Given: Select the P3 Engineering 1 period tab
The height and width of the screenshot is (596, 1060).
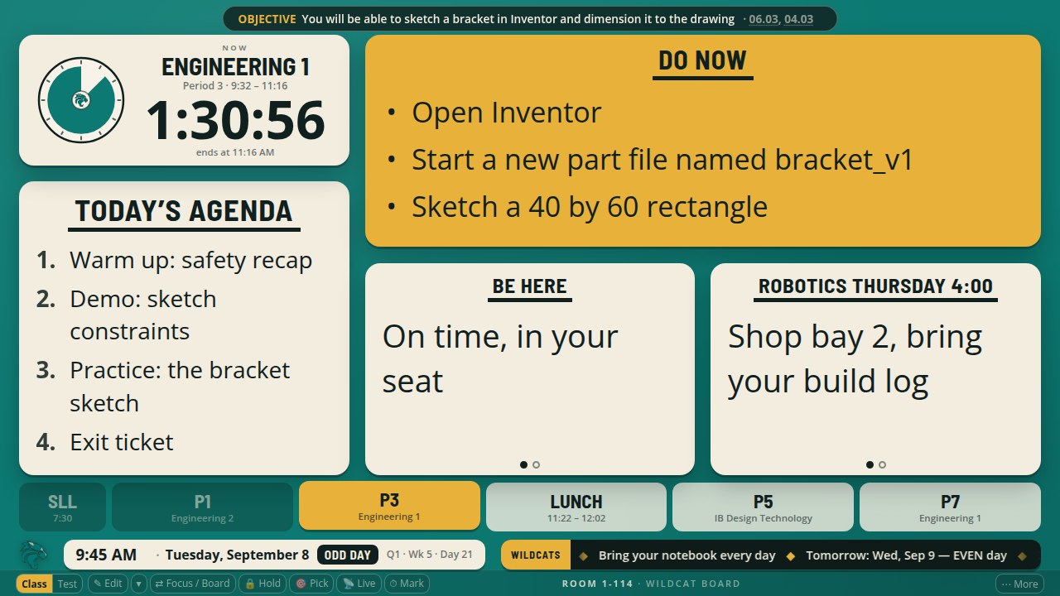Looking at the screenshot, I should [389, 506].
